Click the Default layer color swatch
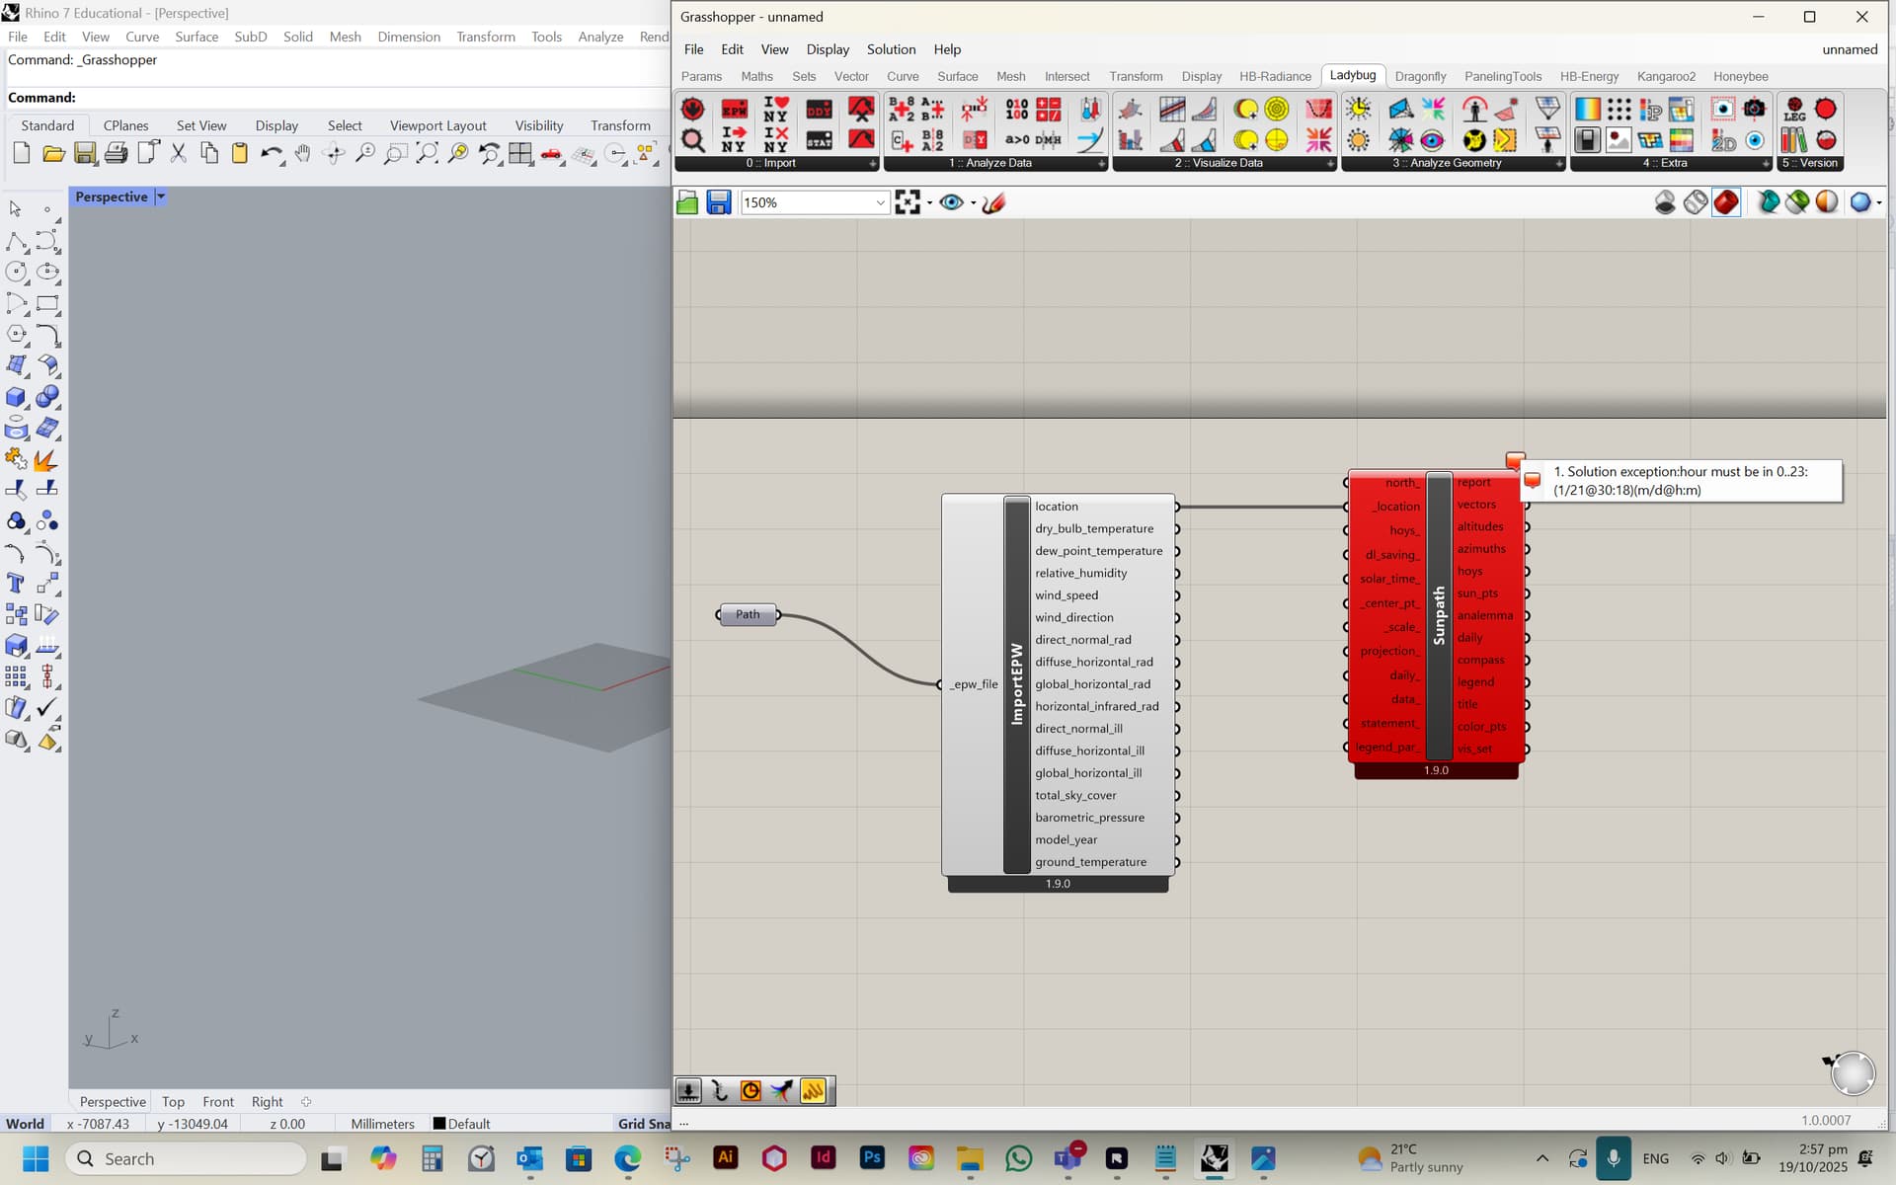The image size is (1896, 1185). tap(439, 1124)
